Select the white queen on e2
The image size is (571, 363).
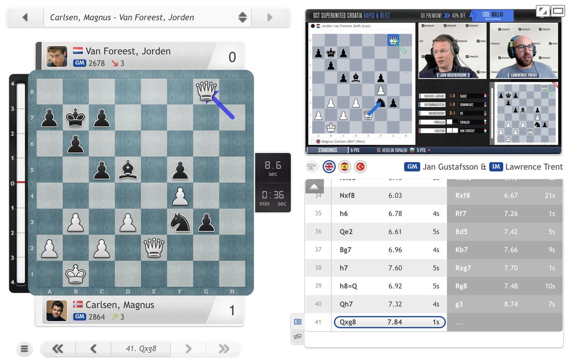click(154, 248)
